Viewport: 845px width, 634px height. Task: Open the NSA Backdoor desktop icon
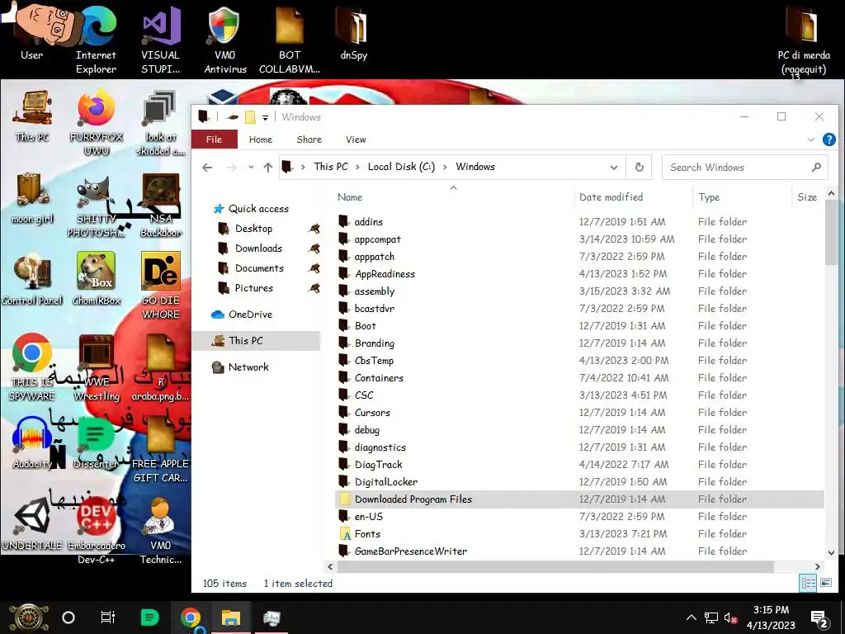[161, 206]
